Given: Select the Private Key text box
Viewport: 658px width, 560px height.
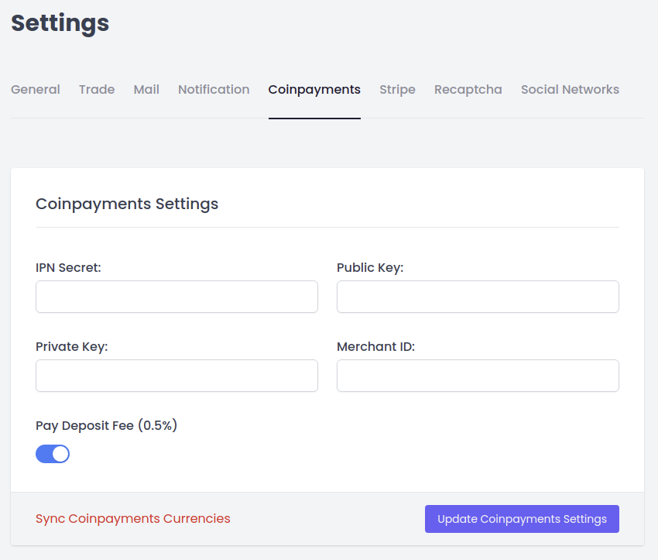Looking at the screenshot, I should 176,376.
